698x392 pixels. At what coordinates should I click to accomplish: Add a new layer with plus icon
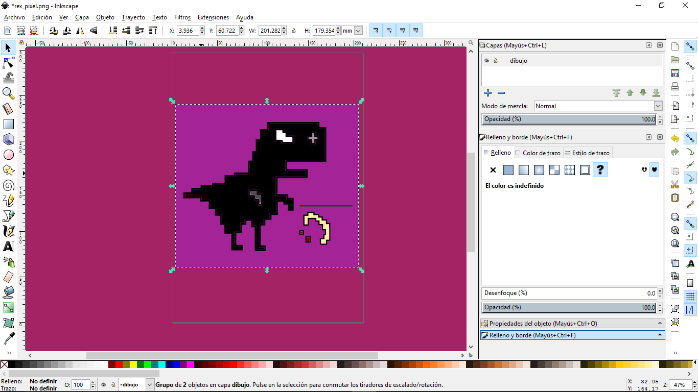click(488, 93)
